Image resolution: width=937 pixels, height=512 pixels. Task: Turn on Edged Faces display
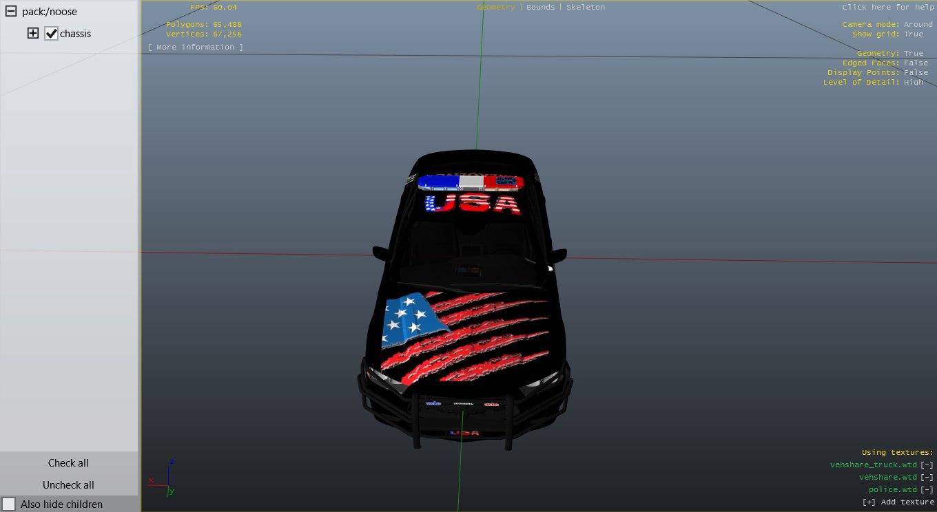(916, 63)
